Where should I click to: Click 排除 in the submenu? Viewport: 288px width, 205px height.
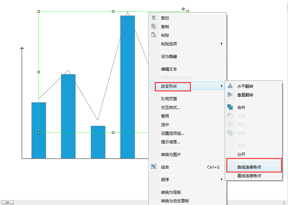(254, 133)
